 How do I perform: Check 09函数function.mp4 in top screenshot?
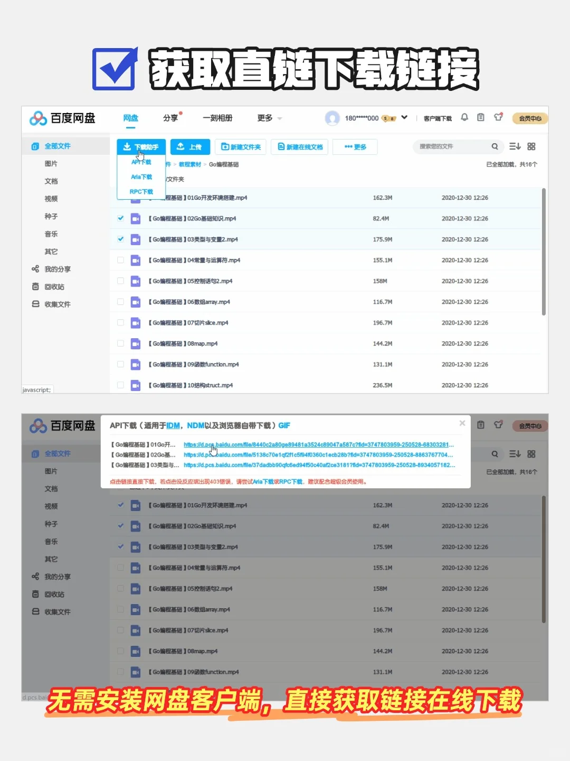coord(120,364)
